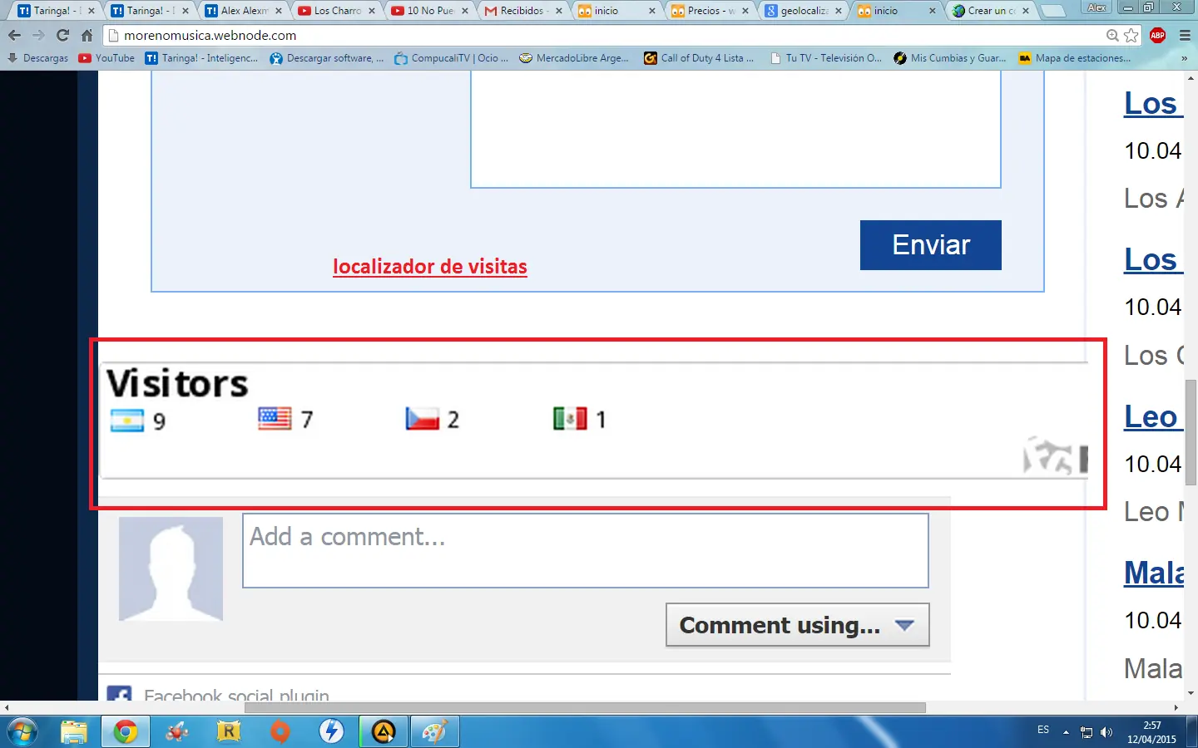Open the Taringa! - Inteligenc... bookmark
Viewport: 1198px width, 748px height.
coord(201,58)
